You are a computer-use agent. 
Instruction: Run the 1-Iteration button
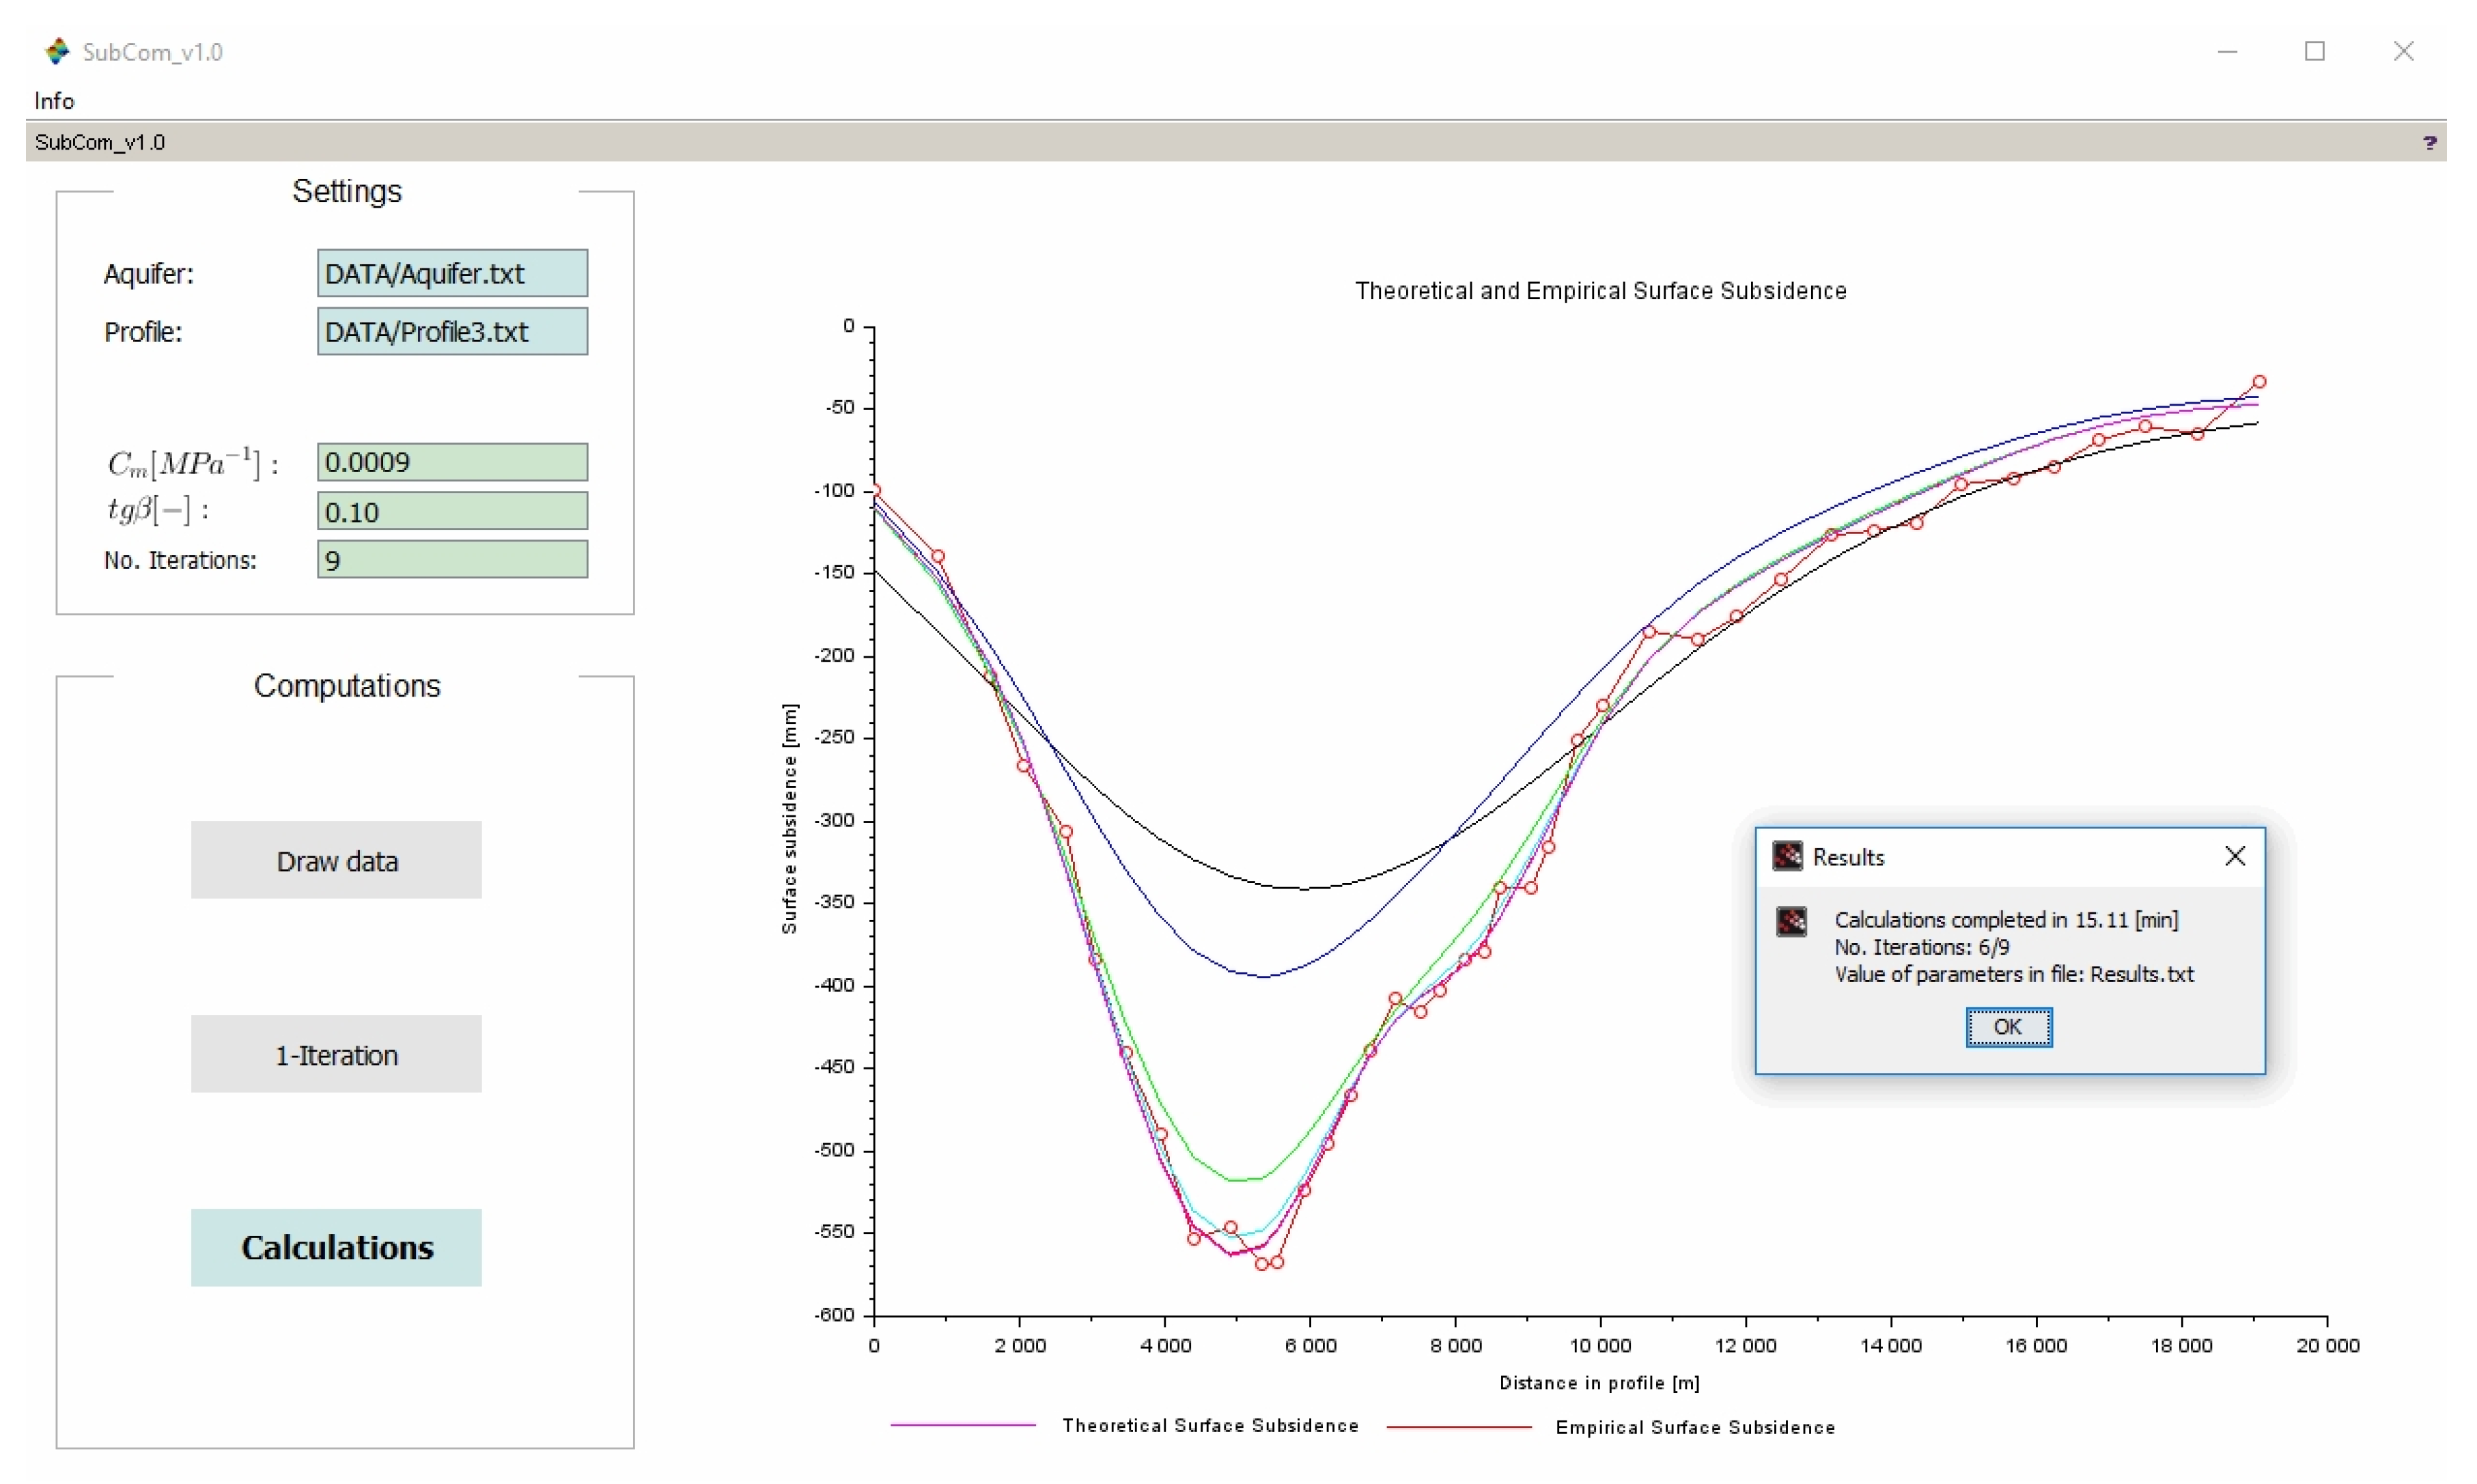pyautogui.click(x=336, y=1054)
